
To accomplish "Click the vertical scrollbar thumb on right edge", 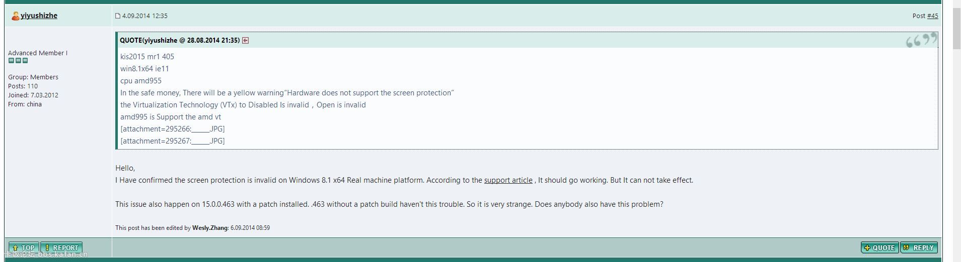I will pos(956,29).
